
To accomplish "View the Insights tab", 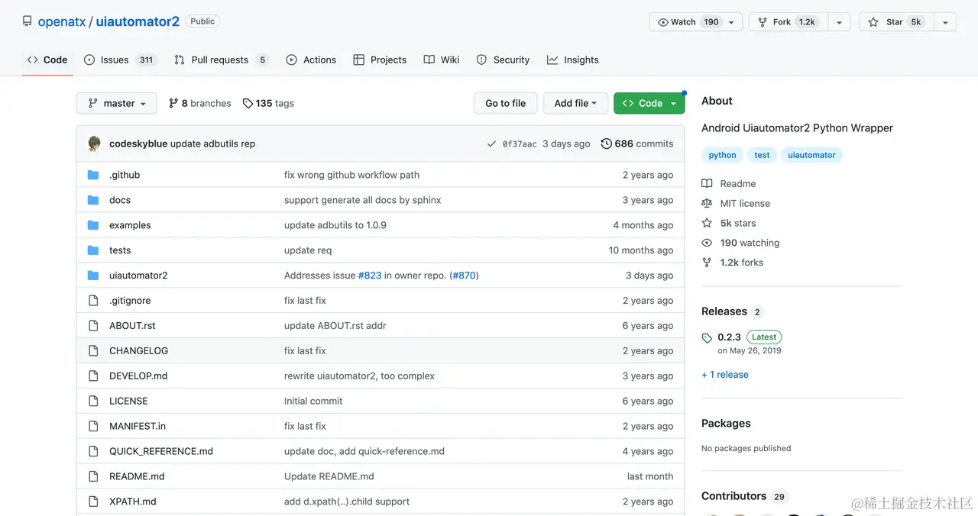I will click(x=573, y=60).
